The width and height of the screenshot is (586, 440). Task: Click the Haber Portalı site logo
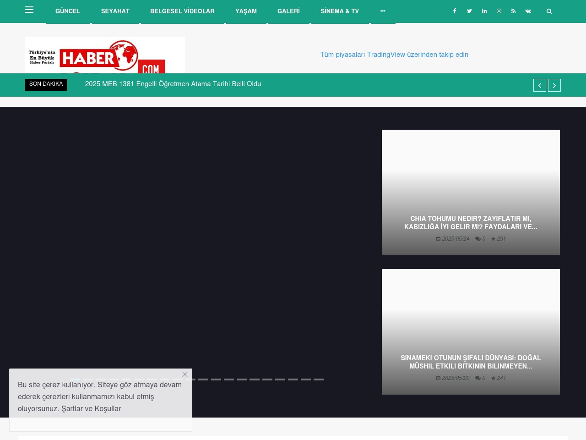[105, 55]
